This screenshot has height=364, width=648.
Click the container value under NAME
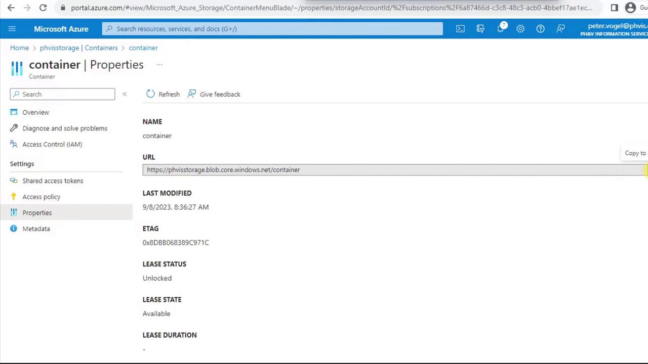pos(157,136)
